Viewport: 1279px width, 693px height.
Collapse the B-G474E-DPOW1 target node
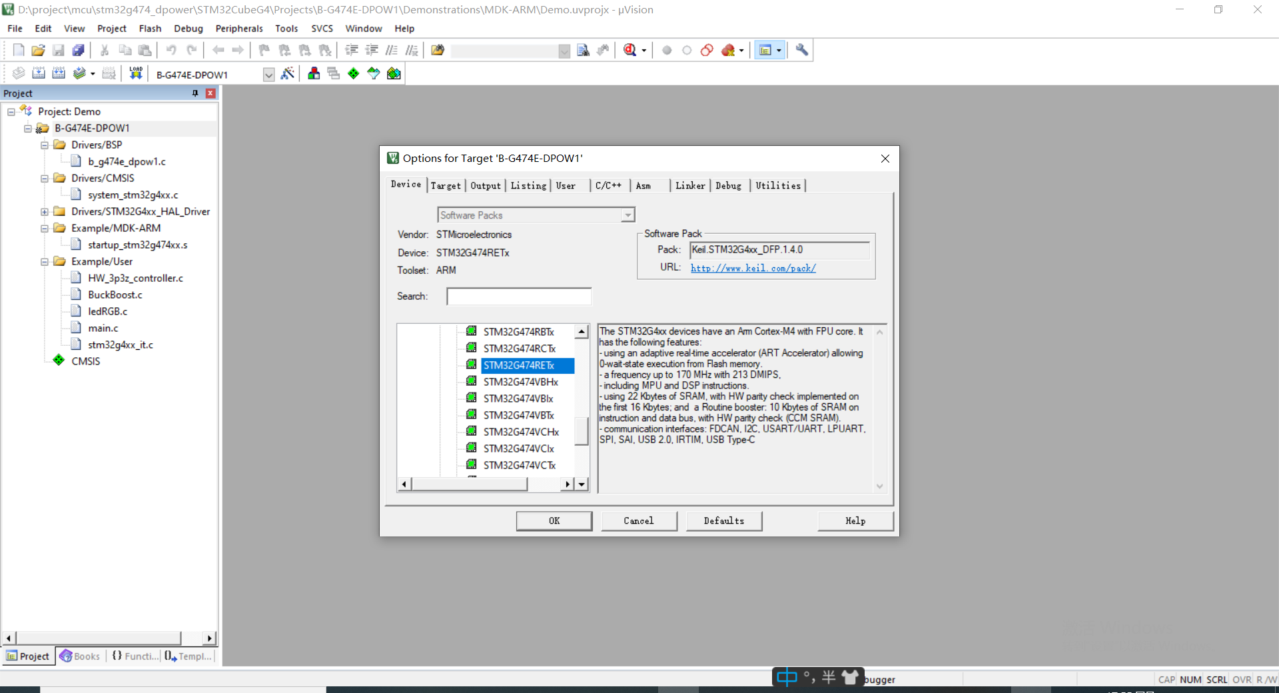(x=28, y=129)
